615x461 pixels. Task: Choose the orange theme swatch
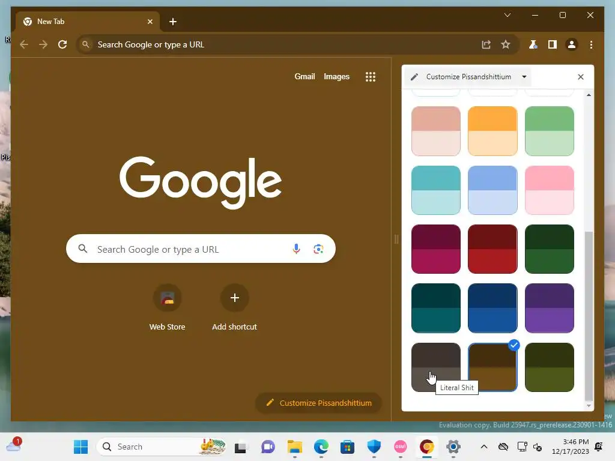click(492, 131)
